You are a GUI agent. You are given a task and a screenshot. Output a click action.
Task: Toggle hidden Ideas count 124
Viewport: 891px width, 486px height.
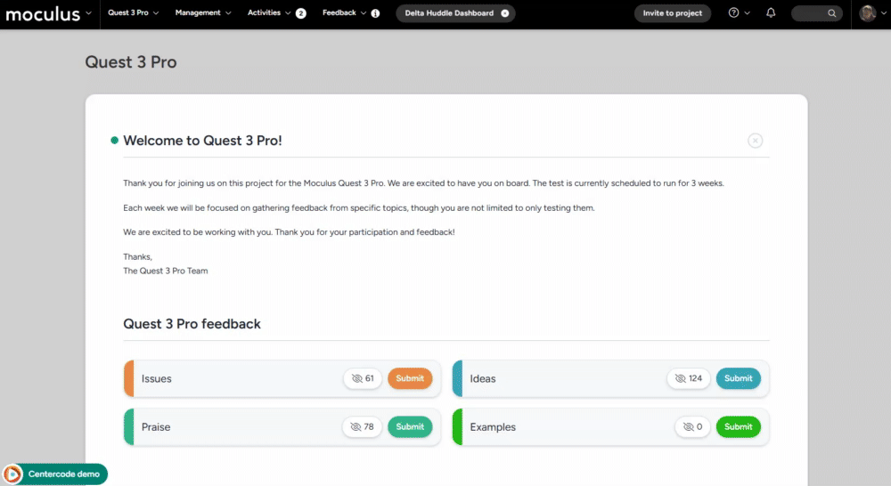[688, 378]
